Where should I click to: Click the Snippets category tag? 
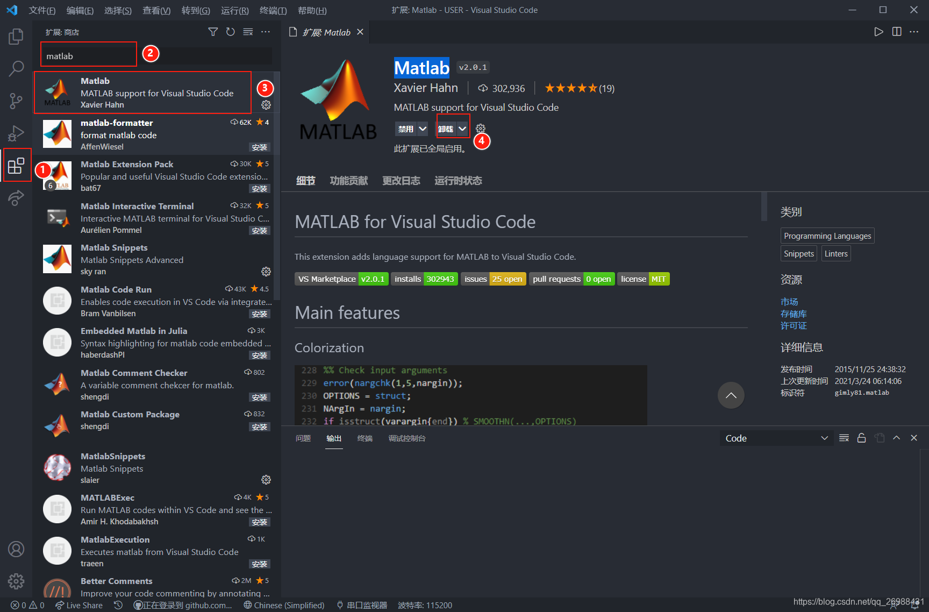[799, 253]
